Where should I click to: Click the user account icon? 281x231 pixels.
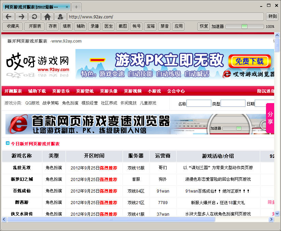60,17
